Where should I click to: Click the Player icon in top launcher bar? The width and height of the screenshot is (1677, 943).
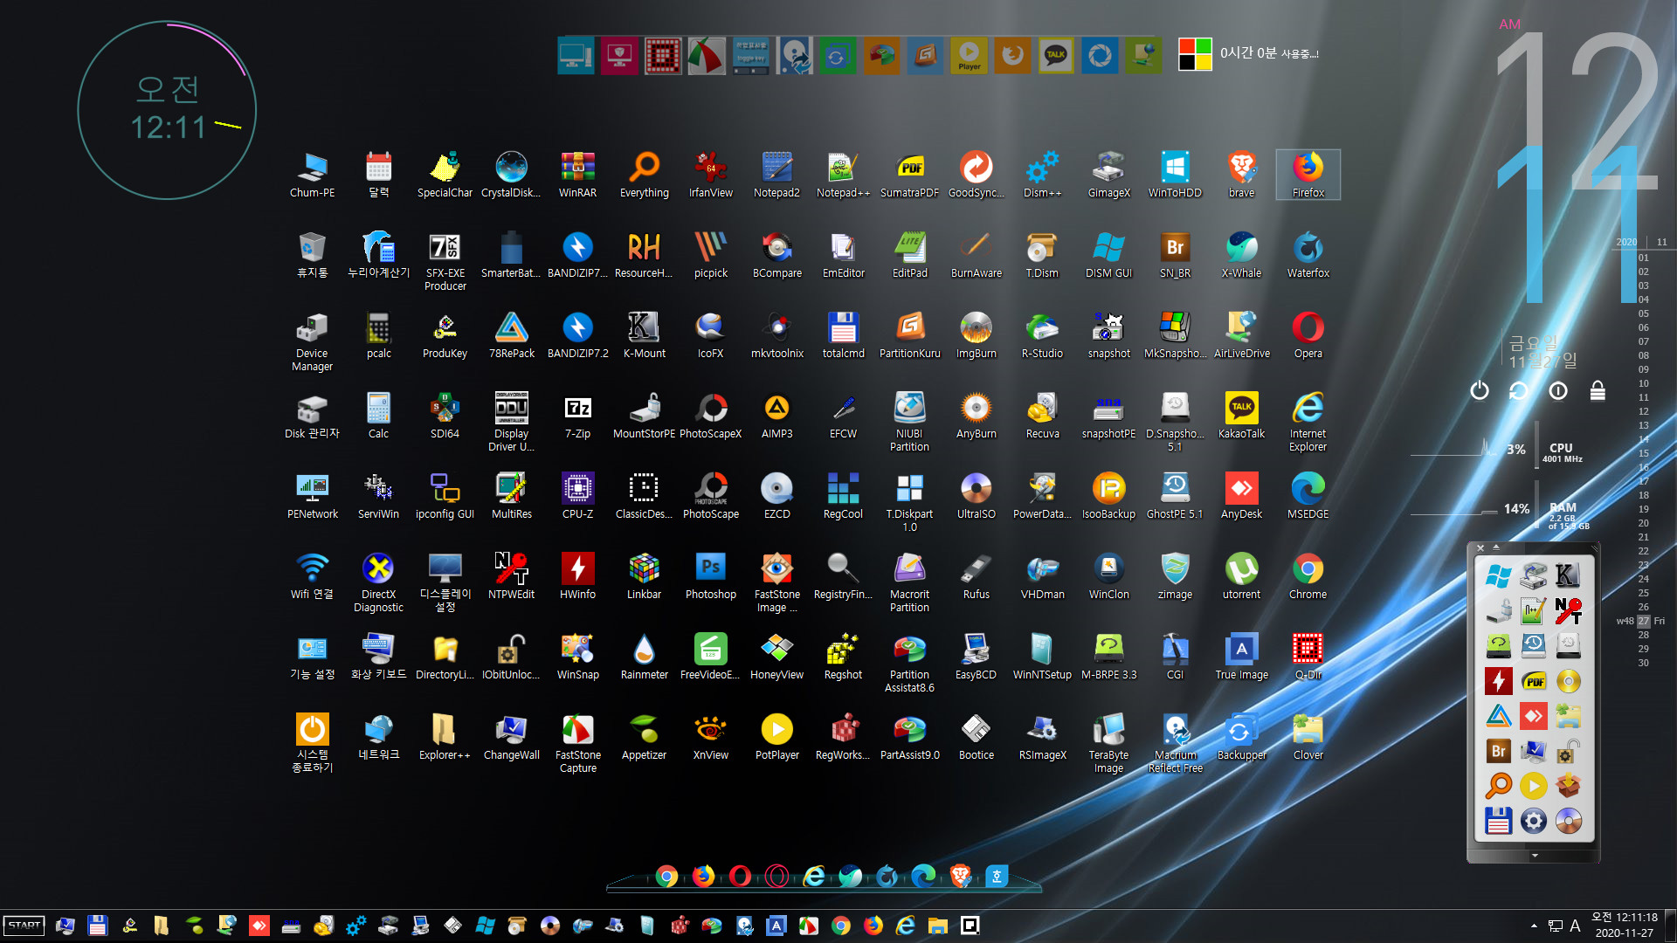pyautogui.click(x=969, y=55)
